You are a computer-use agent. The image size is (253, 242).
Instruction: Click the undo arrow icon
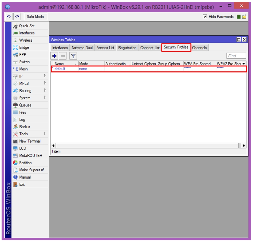(9, 17)
